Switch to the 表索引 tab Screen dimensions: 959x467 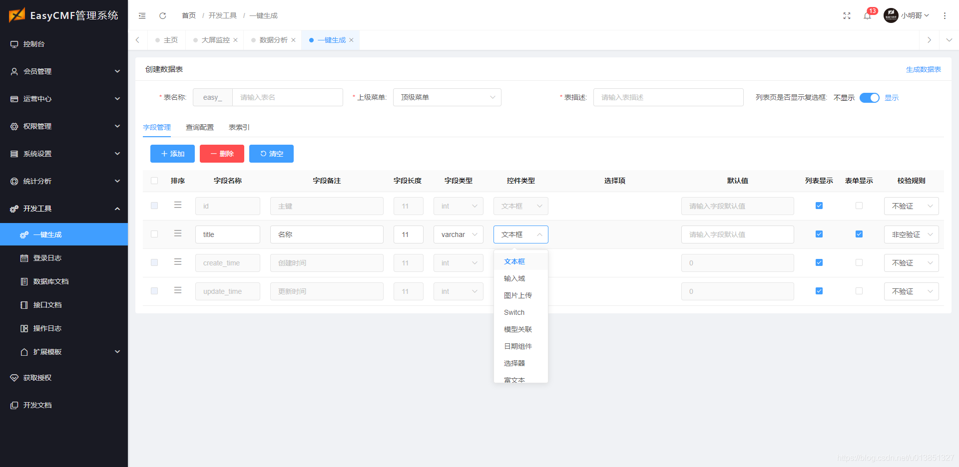239,127
